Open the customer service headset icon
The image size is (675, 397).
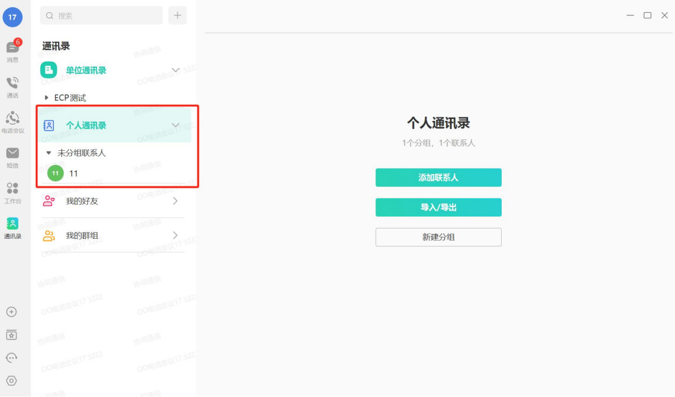pyautogui.click(x=13, y=357)
